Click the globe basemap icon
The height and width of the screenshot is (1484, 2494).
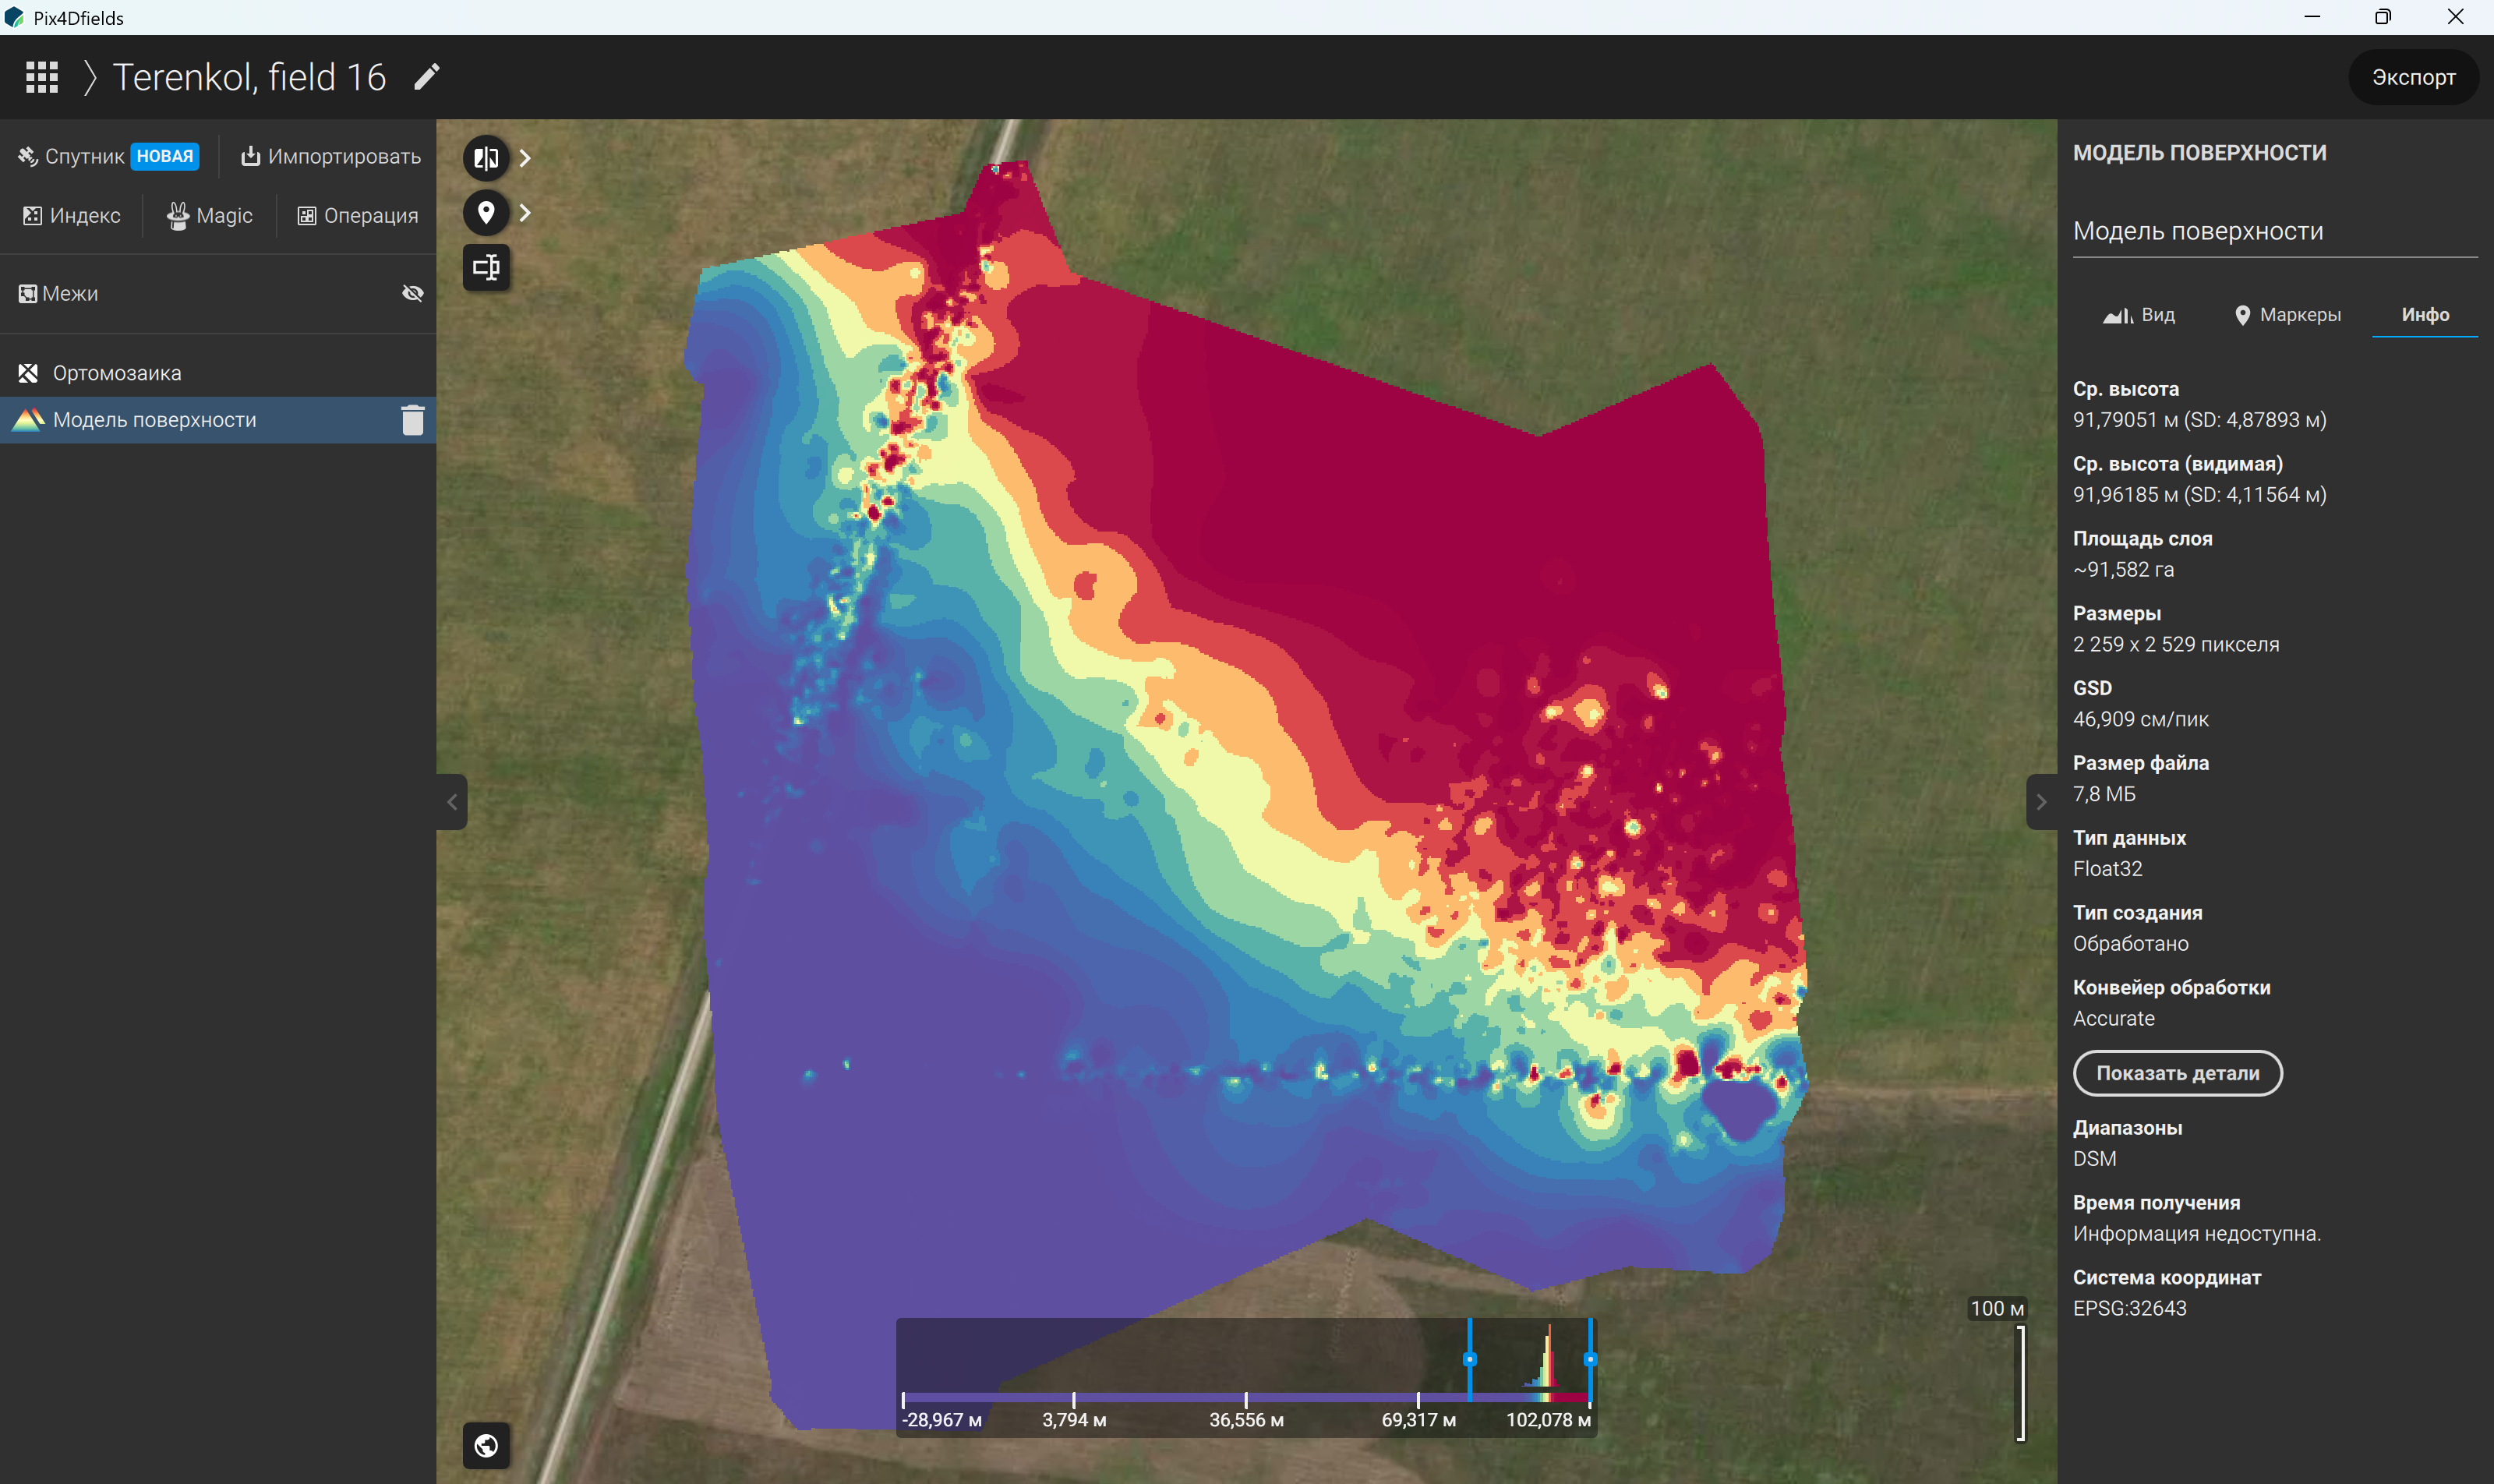(x=486, y=1446)
